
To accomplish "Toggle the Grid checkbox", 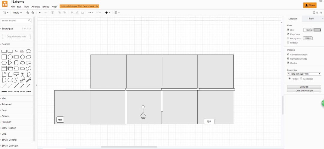I will coord(288,30).
